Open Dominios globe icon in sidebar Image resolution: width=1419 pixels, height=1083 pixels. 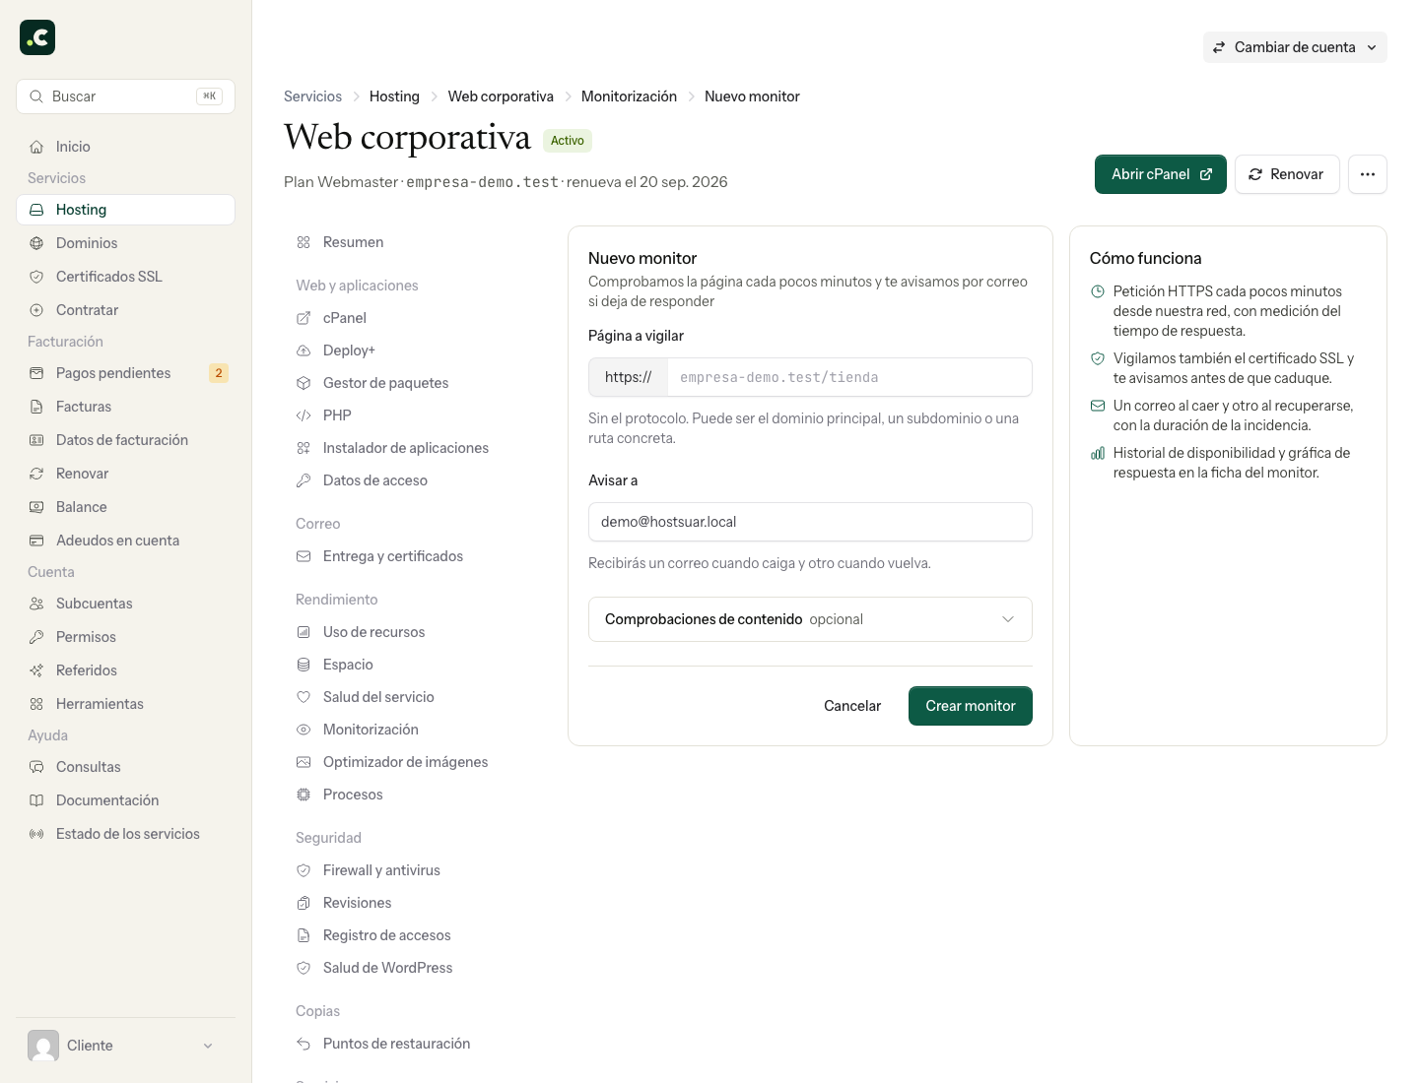(36, 243)
